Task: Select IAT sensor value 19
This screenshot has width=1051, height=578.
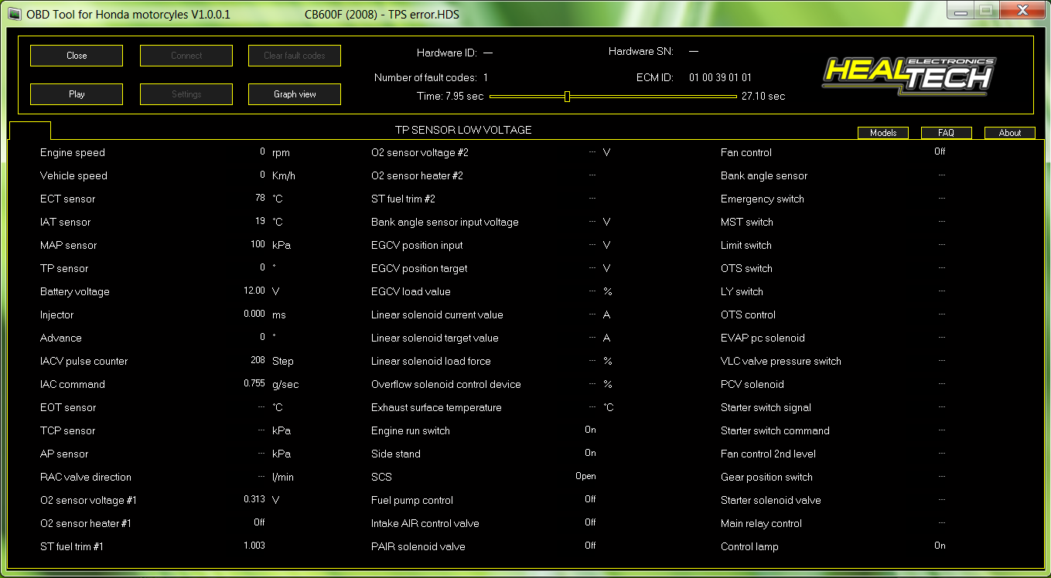Action: 260,221
